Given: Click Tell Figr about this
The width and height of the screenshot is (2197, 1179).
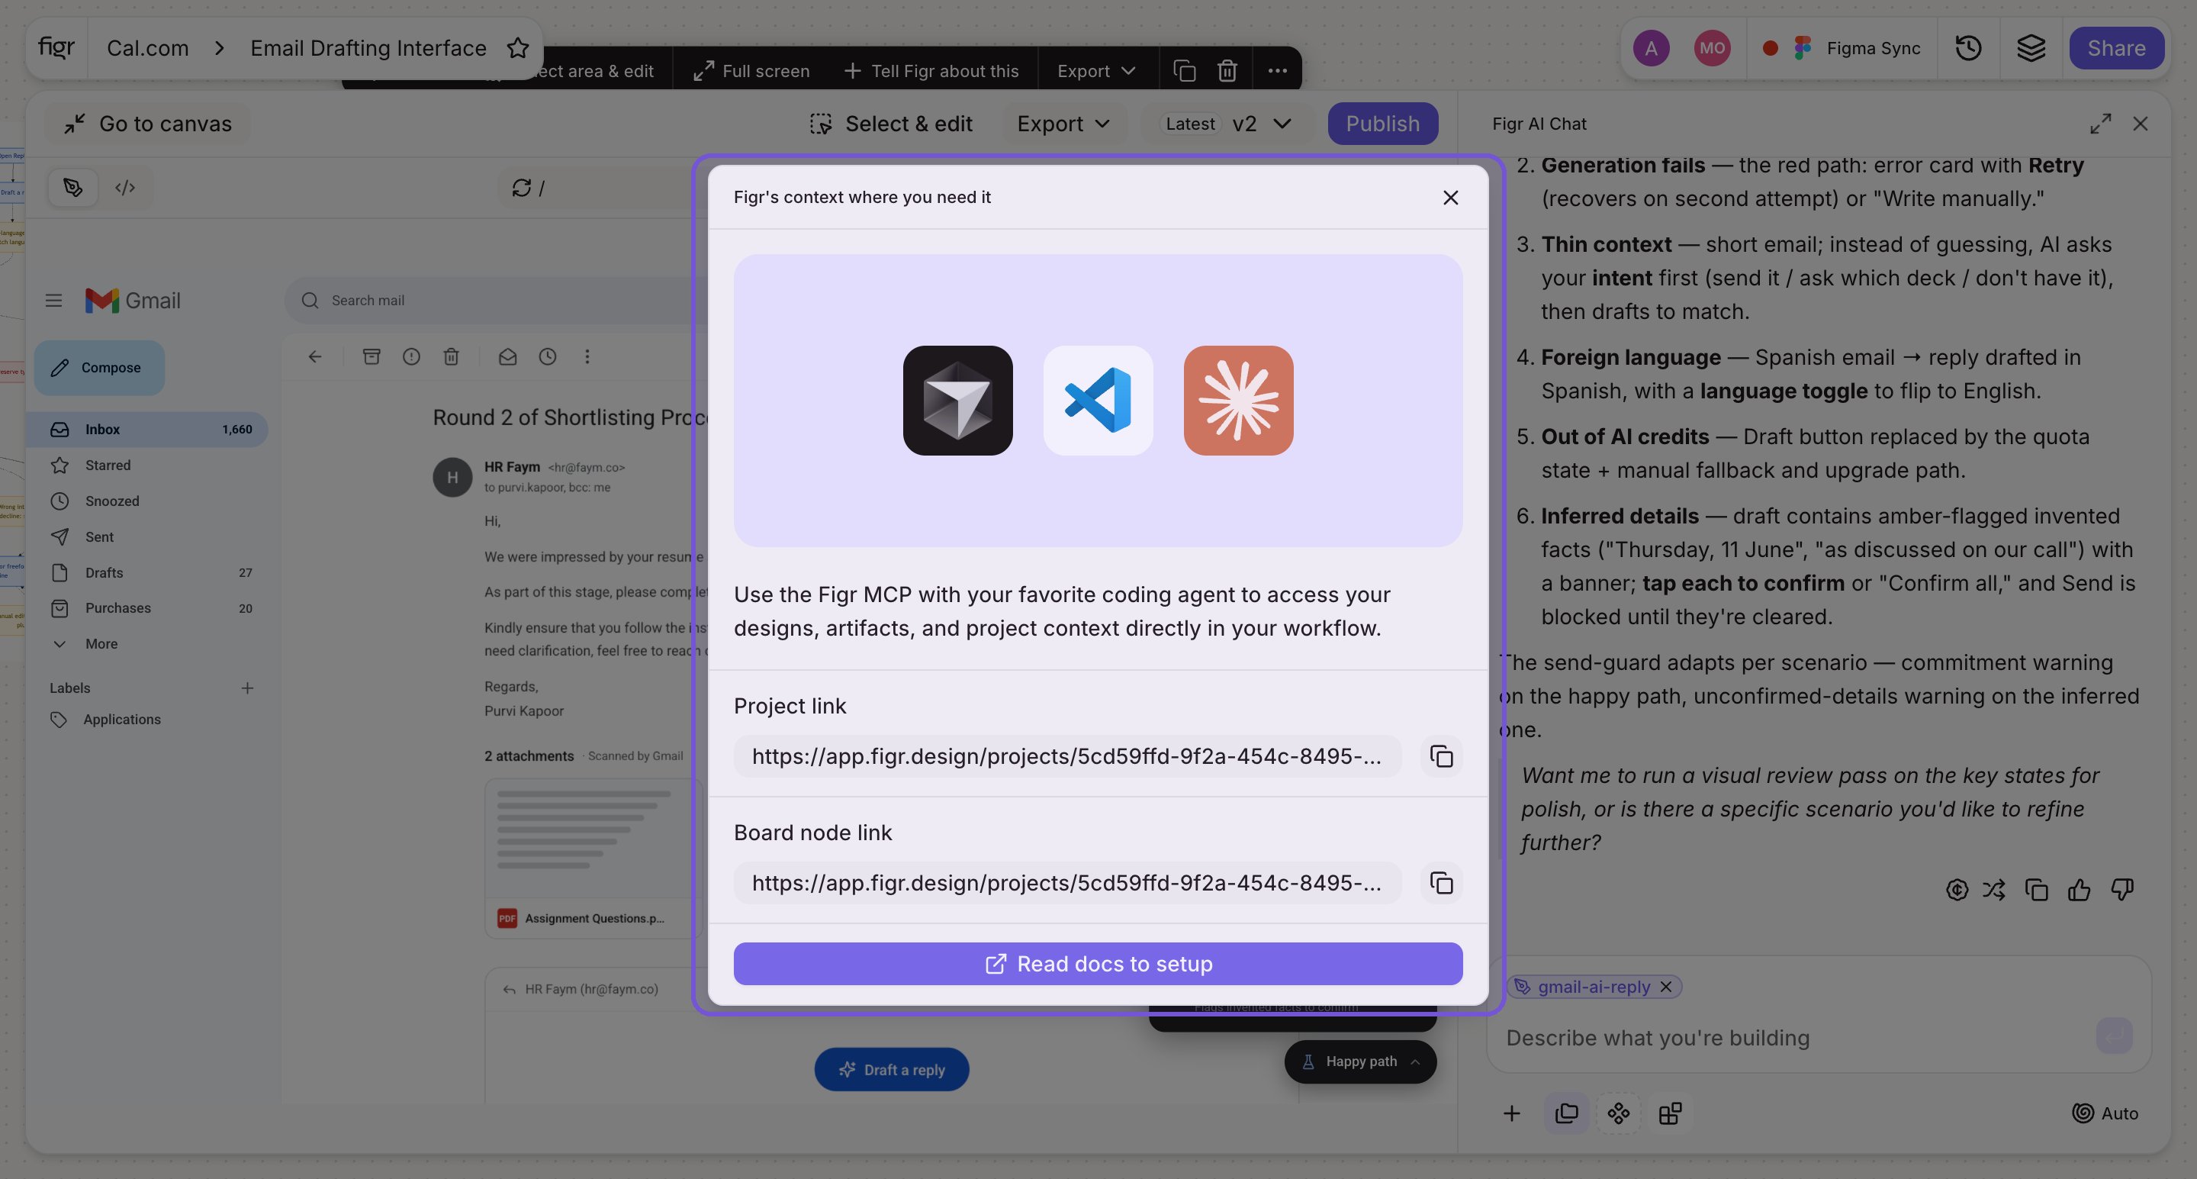Looking at the screenshot, I should (x=931, y=71).
